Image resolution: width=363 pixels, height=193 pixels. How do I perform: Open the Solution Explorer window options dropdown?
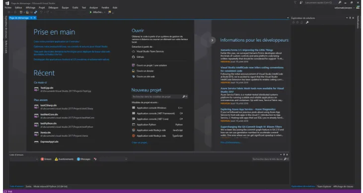point(347,18)
